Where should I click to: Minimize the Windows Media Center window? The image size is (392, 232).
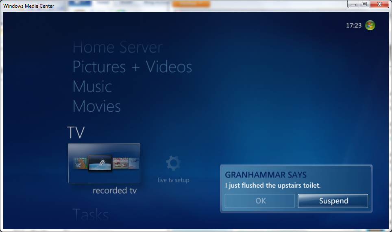coord(353,4)
